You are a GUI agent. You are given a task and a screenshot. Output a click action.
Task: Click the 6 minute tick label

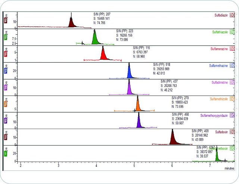click(172, 166)
